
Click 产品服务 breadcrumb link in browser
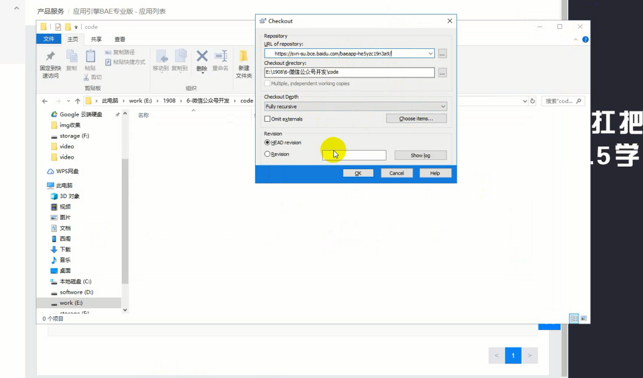pos(51,11)
